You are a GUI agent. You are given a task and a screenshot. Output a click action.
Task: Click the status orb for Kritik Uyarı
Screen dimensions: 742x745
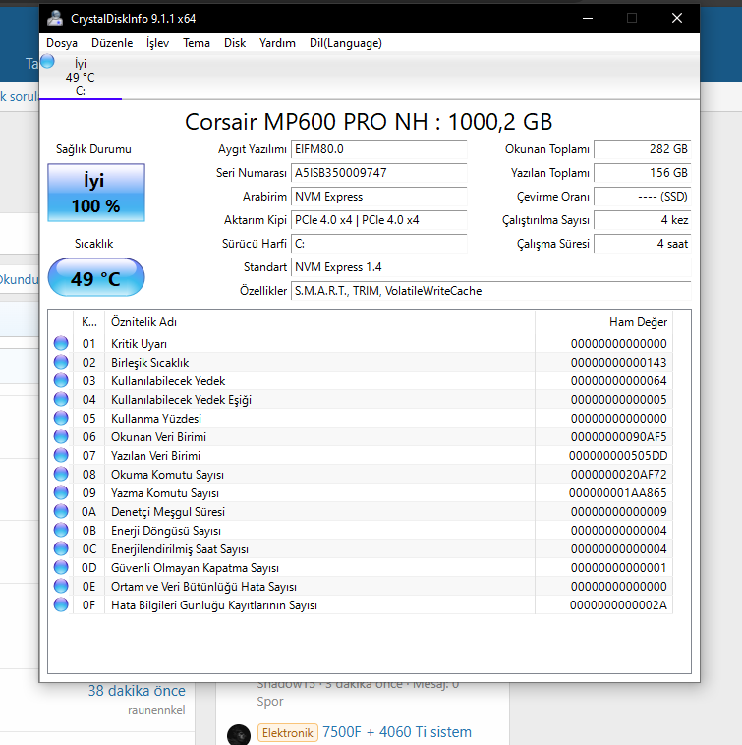click(61, 343)
